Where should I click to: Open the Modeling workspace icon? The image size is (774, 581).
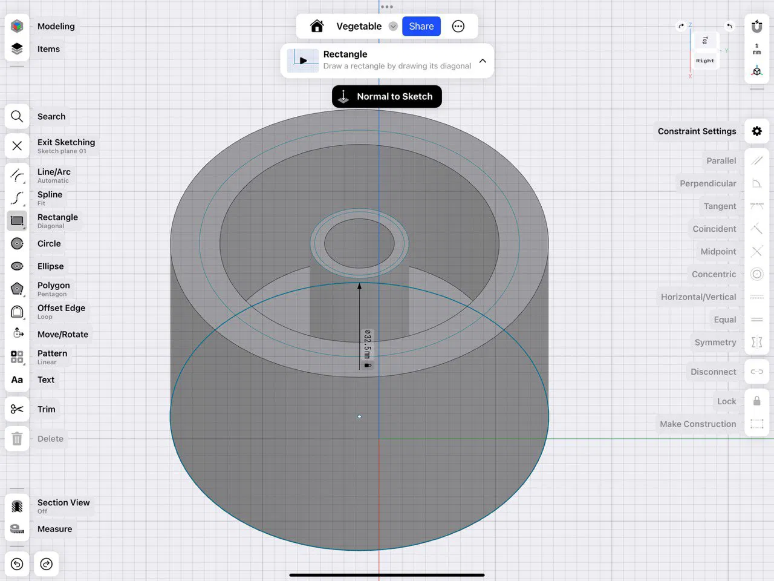coord(17,26)
